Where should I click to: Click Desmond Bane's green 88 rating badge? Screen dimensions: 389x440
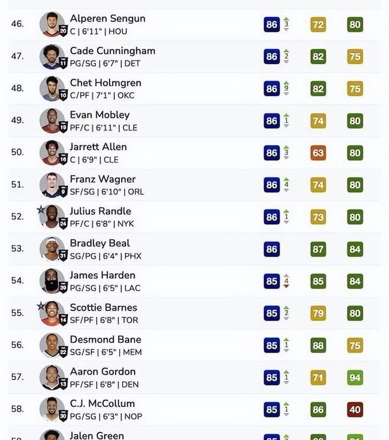click(318, 345)
